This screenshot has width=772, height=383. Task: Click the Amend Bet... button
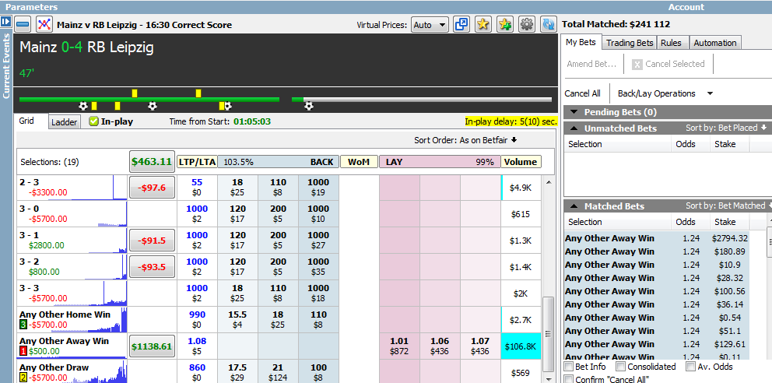[591, 64]
